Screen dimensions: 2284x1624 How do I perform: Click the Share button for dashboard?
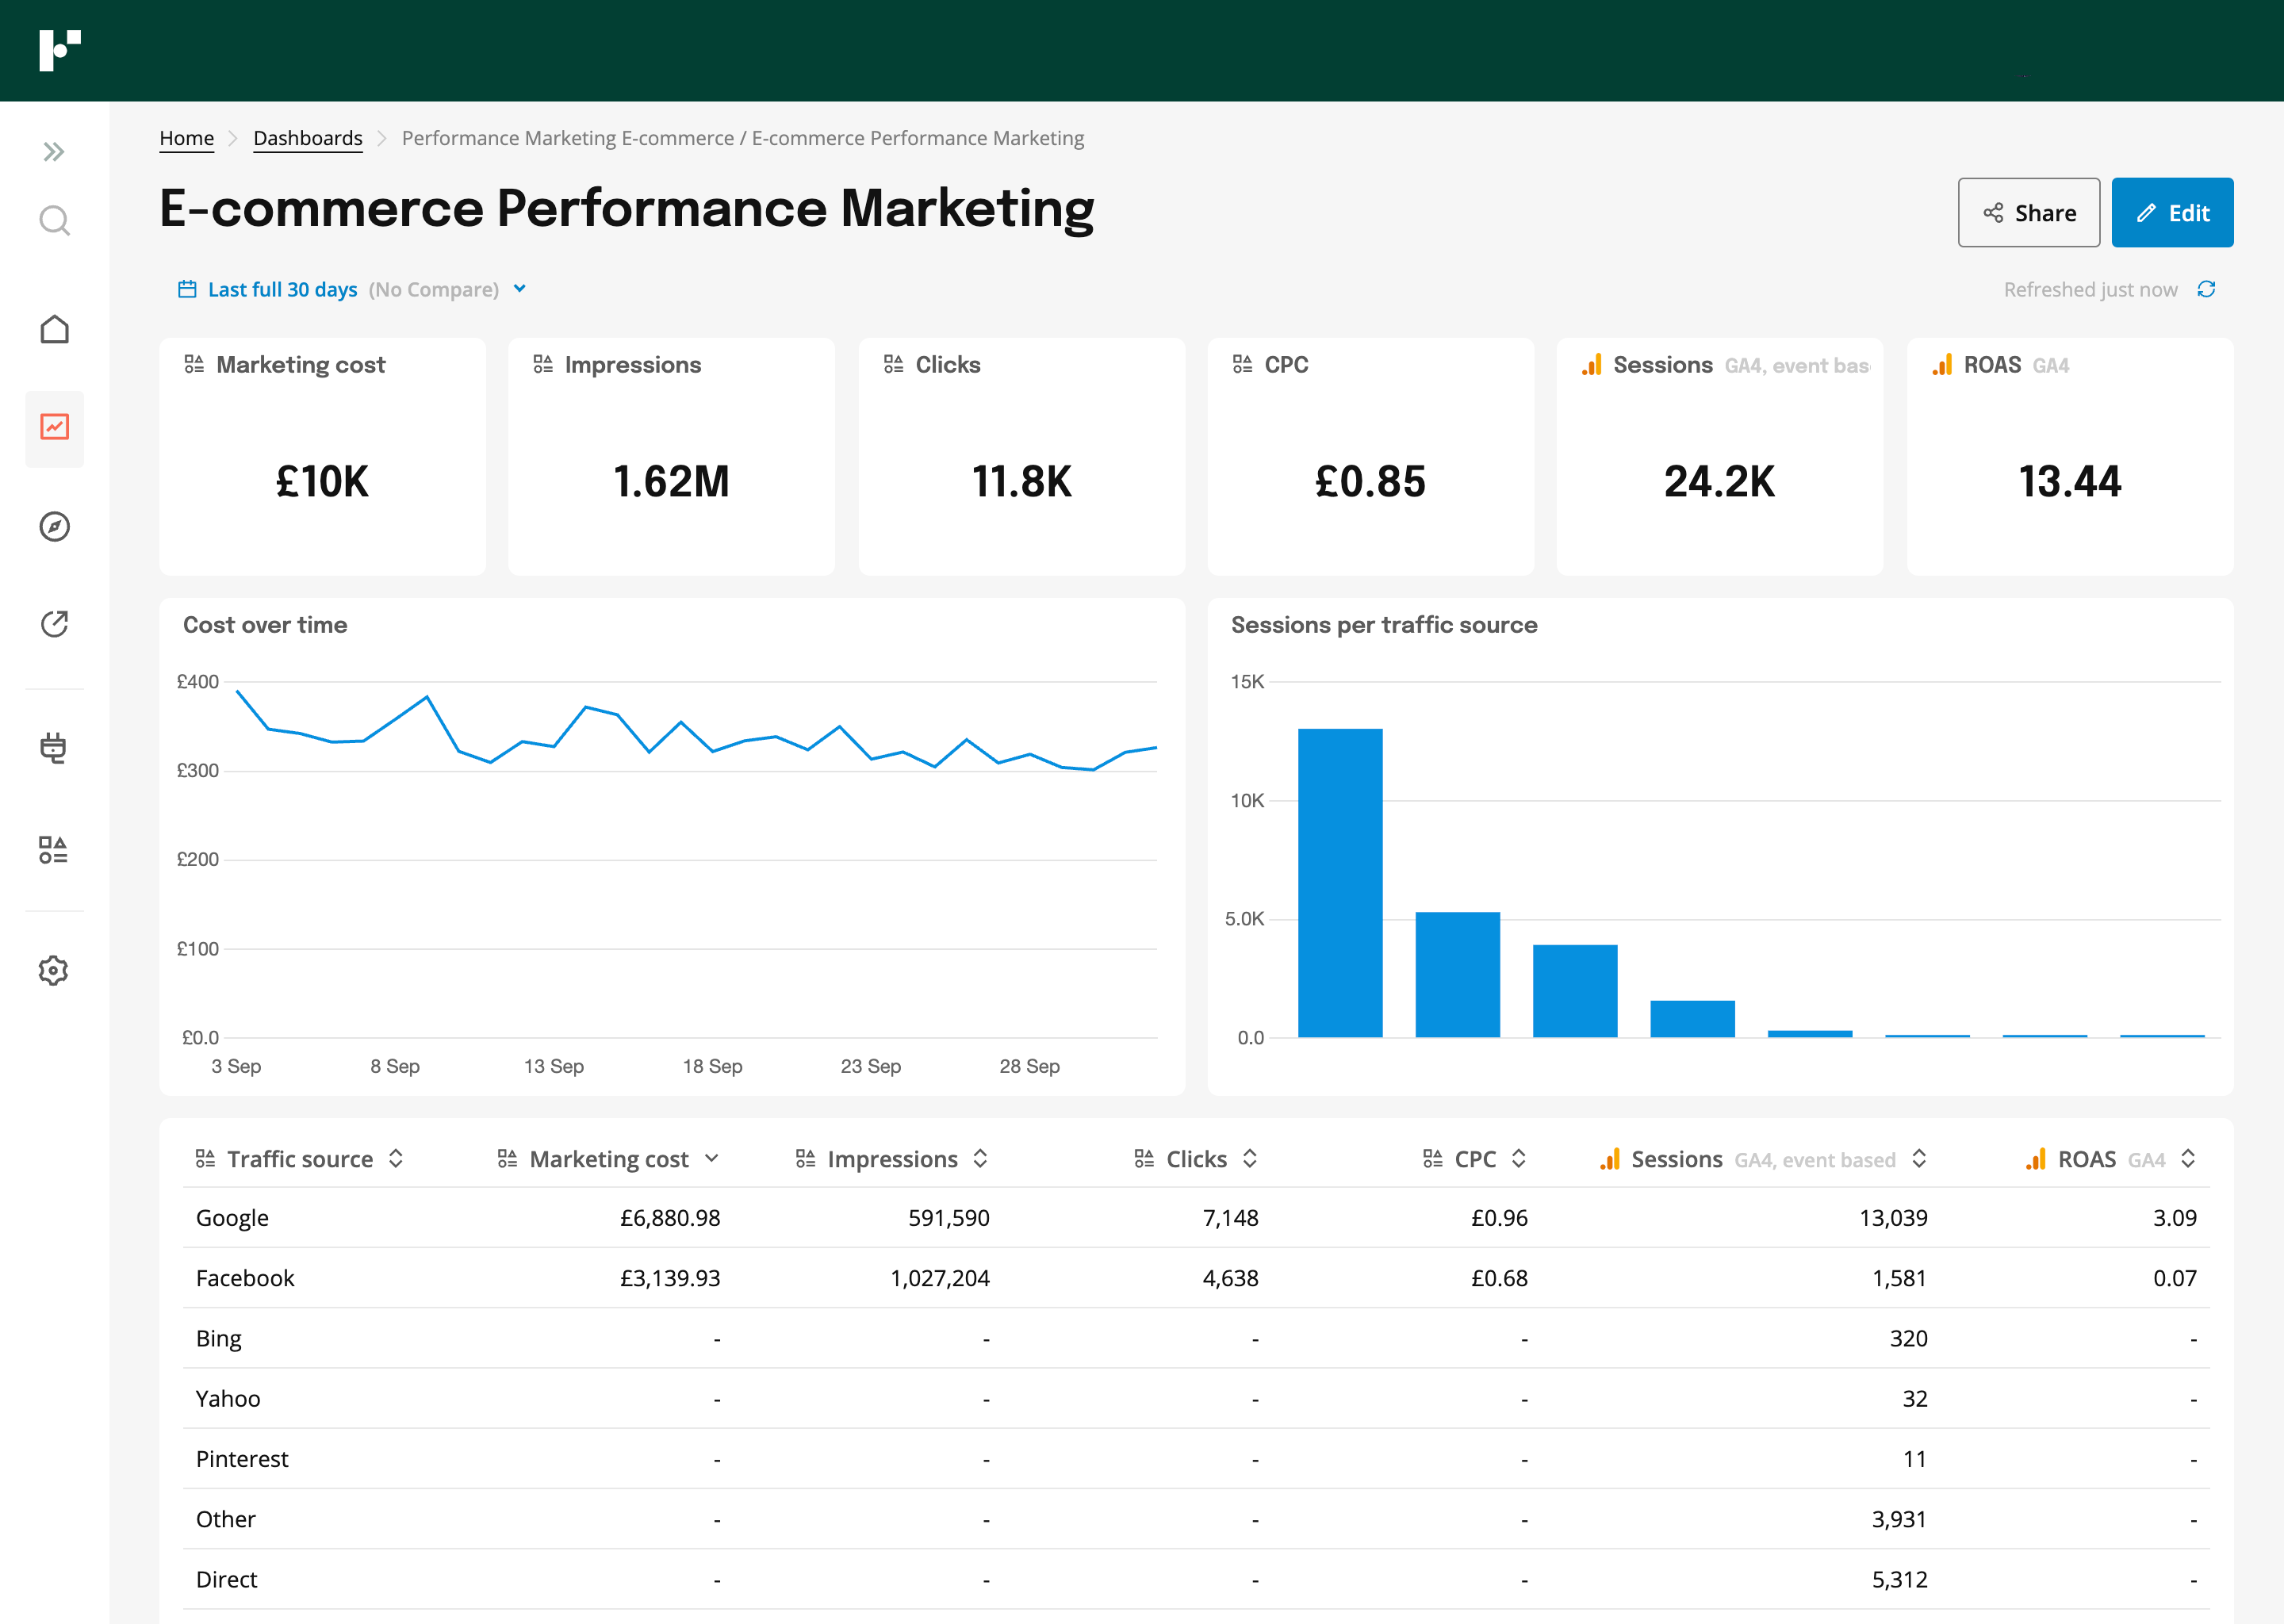2028,211
